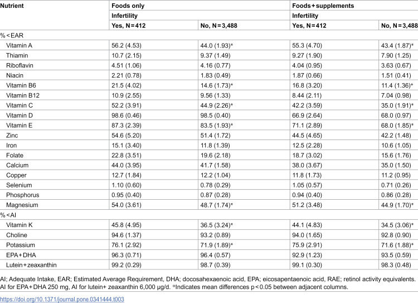Click the EPA+DHA row label
This screenshot has height=303, width=418.
[x=21, y=255]
